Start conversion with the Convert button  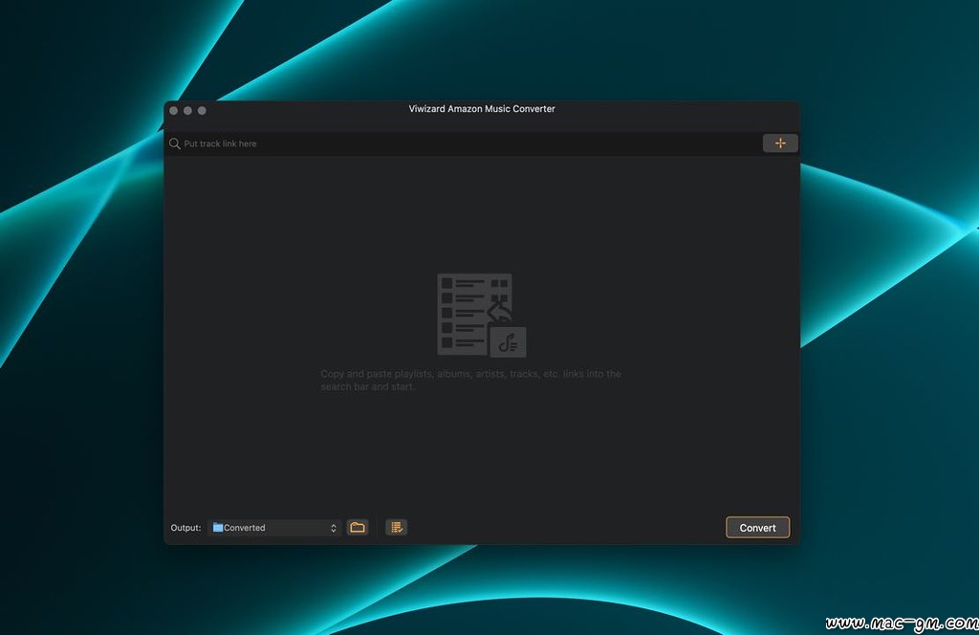(757, 528)
